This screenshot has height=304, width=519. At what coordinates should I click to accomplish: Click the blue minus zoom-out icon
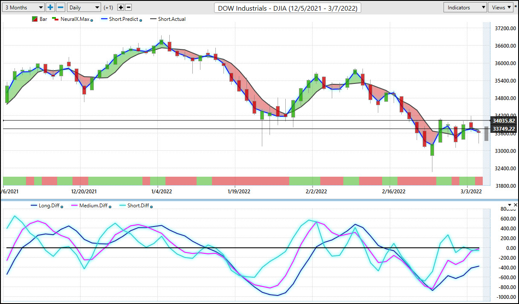61,7
